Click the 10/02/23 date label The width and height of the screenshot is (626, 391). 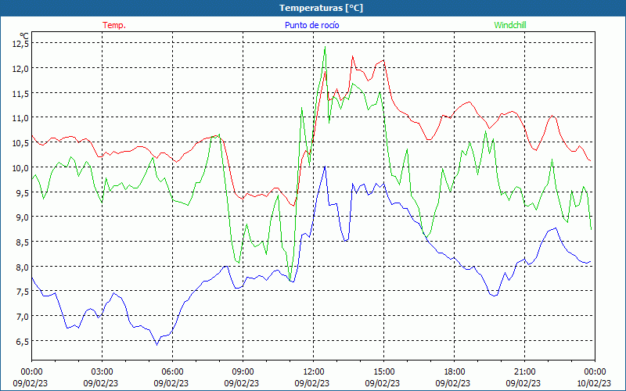click(x=595, y=383)
